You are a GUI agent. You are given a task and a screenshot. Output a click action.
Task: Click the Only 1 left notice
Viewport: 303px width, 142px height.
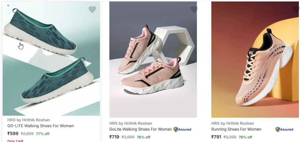tap(15, 141)
